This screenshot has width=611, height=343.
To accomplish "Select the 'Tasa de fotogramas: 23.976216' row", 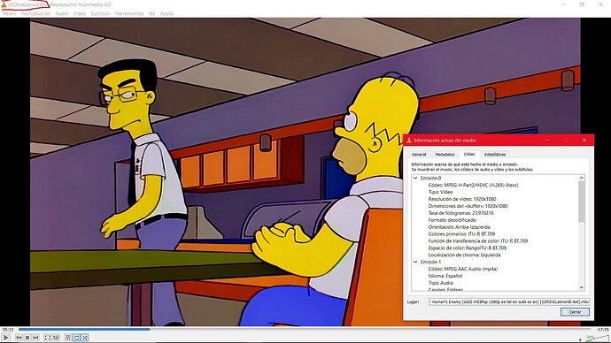I will point(460,213).
